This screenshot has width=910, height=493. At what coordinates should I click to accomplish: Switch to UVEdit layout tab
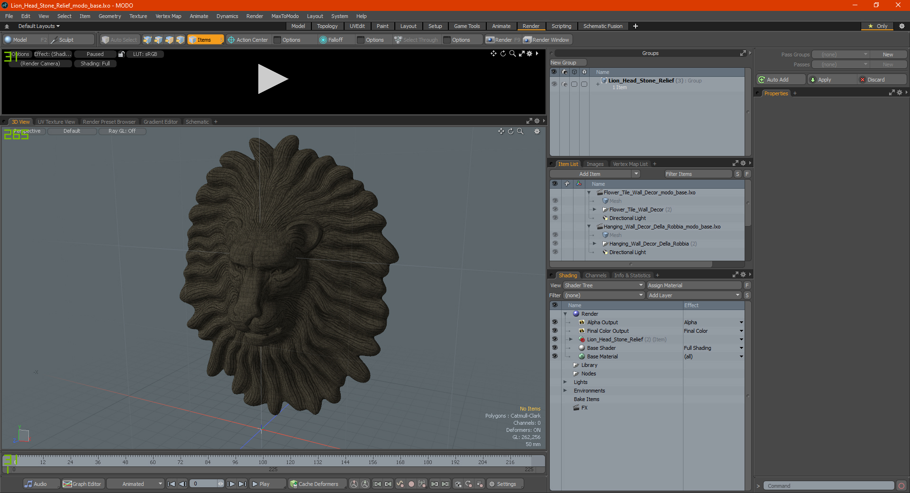357,26
